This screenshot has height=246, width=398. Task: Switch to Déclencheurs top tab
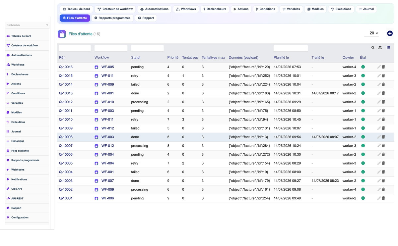[x=215, y=9]
